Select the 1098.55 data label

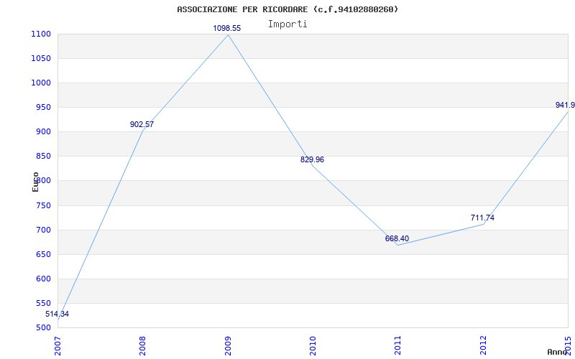(x=227, y=28)
